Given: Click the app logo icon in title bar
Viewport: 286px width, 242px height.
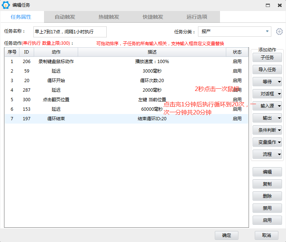Looking at the screenshot, I should (6, 5).
